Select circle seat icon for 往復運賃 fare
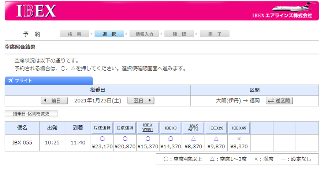Viewport: 324px width, 169px height. click(x=125, y=139)
